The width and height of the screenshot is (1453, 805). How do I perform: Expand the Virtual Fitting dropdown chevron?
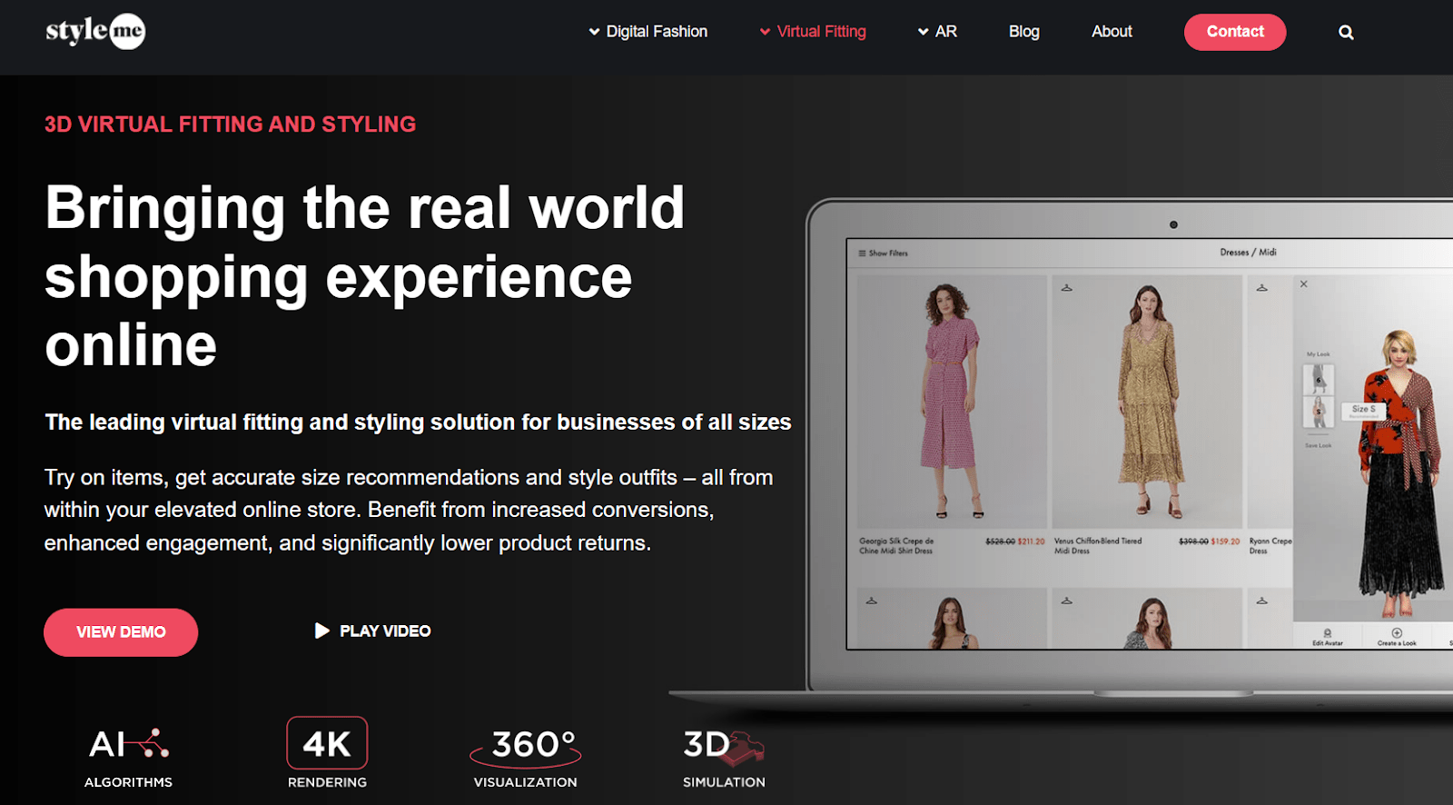765,32
